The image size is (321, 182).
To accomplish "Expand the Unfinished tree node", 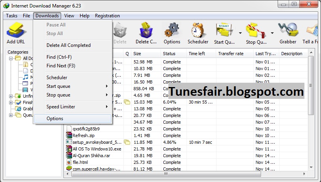I will pos(11,96).
